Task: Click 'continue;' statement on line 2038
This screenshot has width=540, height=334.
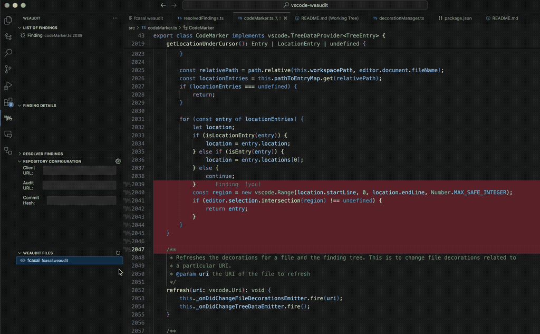Action: (220, 176)
